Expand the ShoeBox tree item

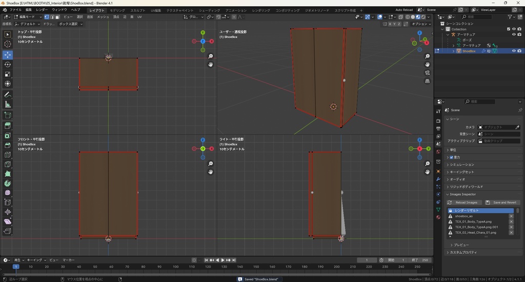pos(453,51)
